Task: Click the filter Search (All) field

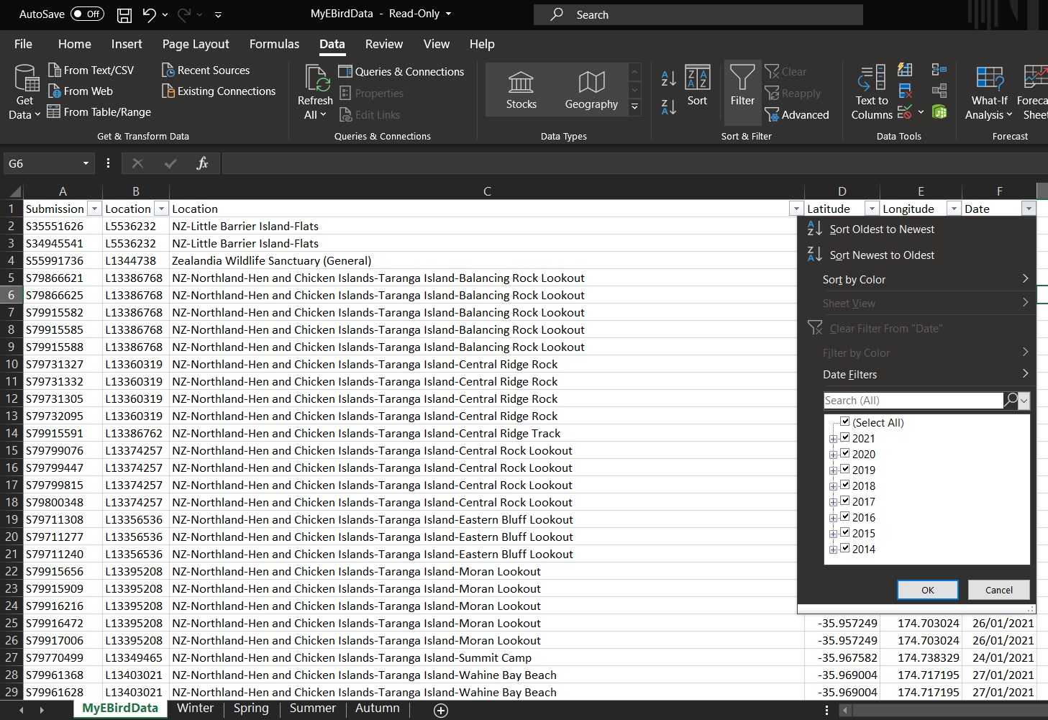Action: coord(912,401)
